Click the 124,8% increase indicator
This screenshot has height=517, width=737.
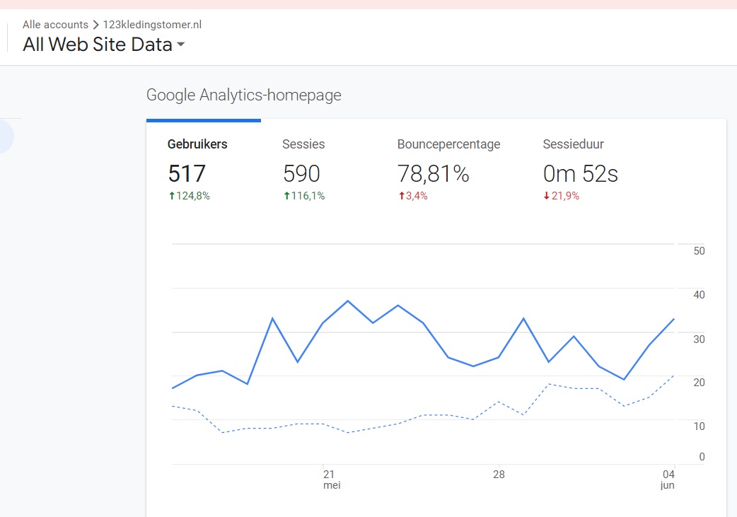pos(189,196)
